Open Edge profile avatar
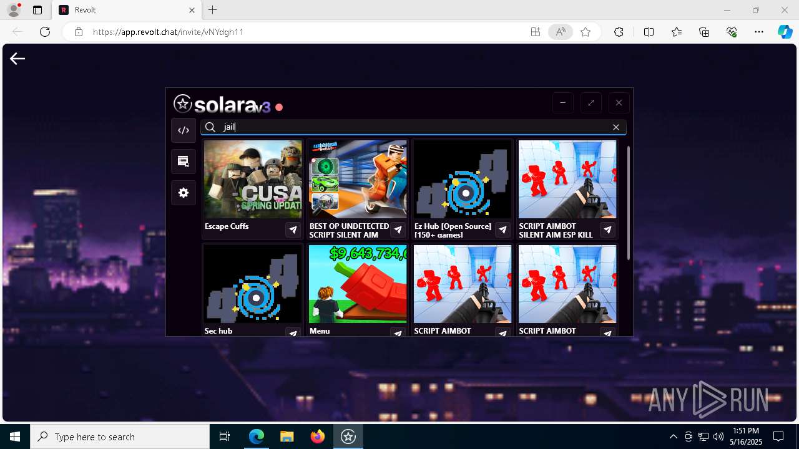The image size is (799, 449). [x=13, y=10]
